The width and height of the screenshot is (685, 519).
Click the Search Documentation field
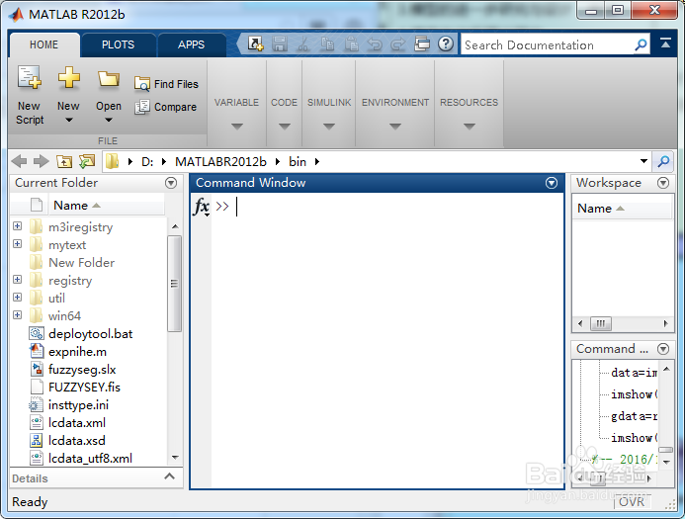548,44
